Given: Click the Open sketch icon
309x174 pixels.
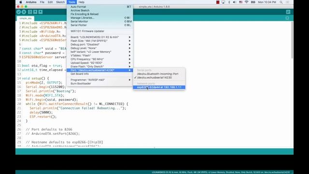Looking at the screenshot, I should click(x=35, y=12).
